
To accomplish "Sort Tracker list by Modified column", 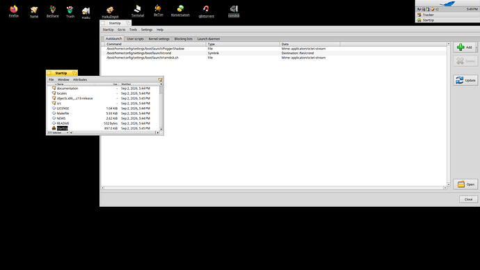I will (139, 84).
